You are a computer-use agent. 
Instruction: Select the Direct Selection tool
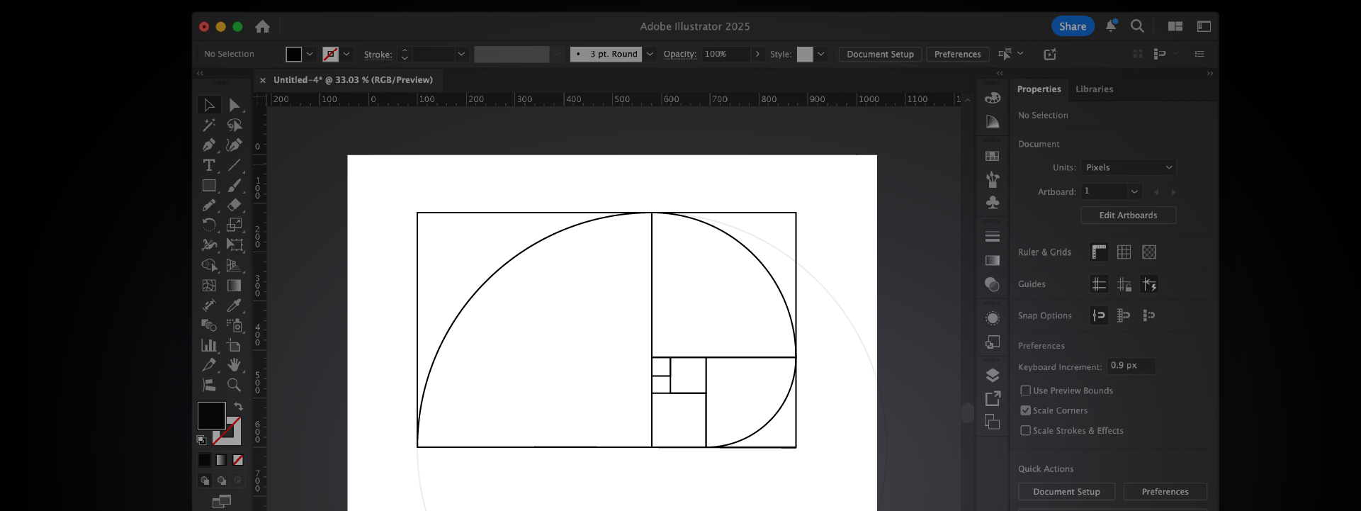235,105
